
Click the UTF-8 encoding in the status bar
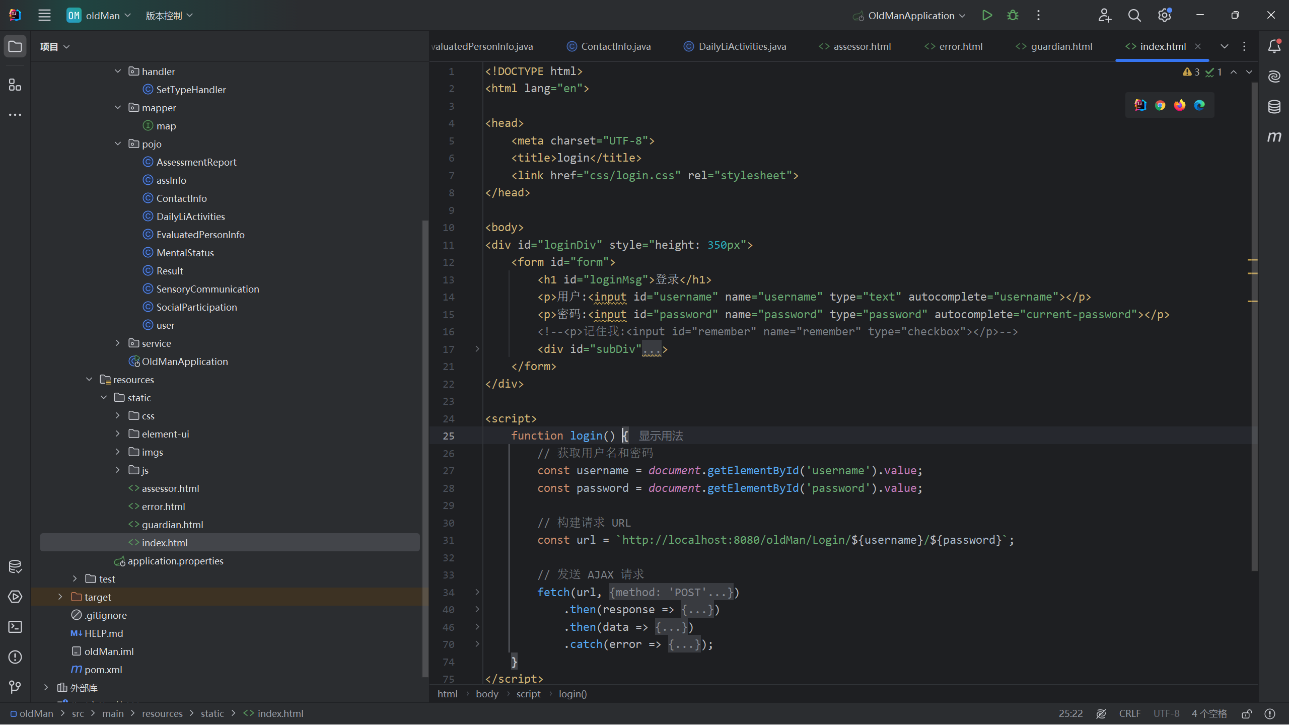pyautogui.click(x=1167, y=714)
